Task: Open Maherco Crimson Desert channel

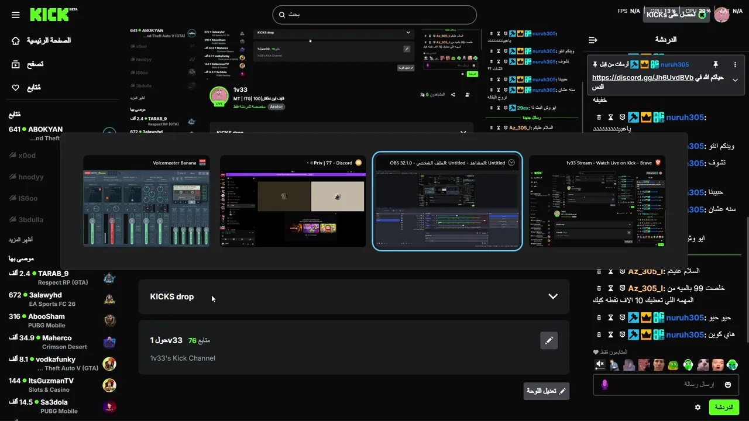Action: (61, 342)
